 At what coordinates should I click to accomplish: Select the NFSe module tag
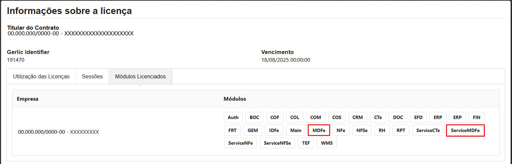tap(362, 130)
